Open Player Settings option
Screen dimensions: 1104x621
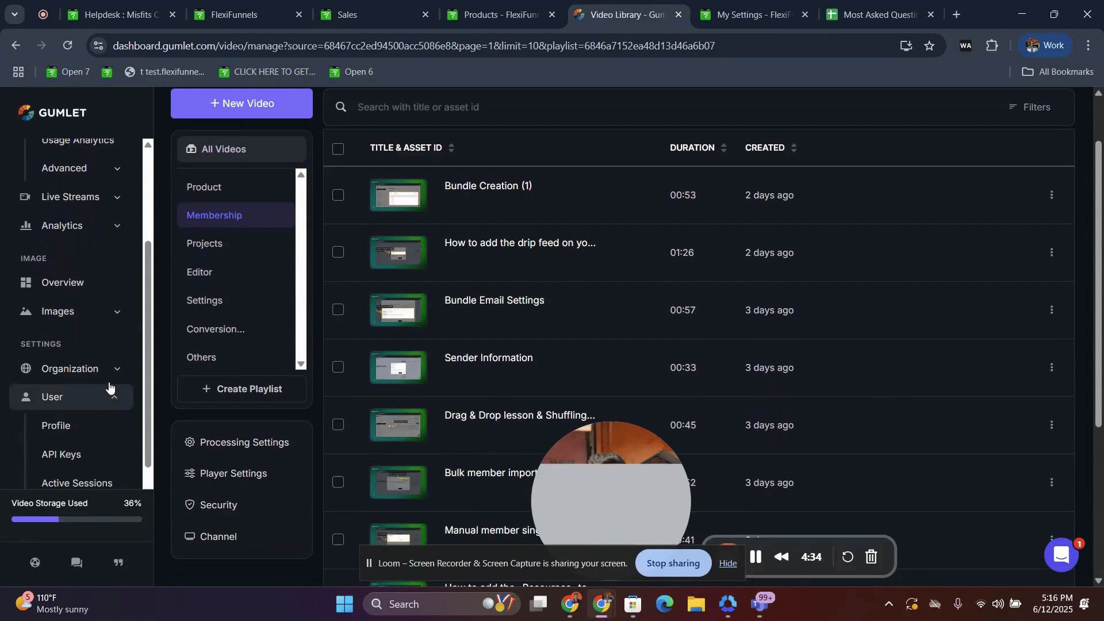(x=233, y=473)
